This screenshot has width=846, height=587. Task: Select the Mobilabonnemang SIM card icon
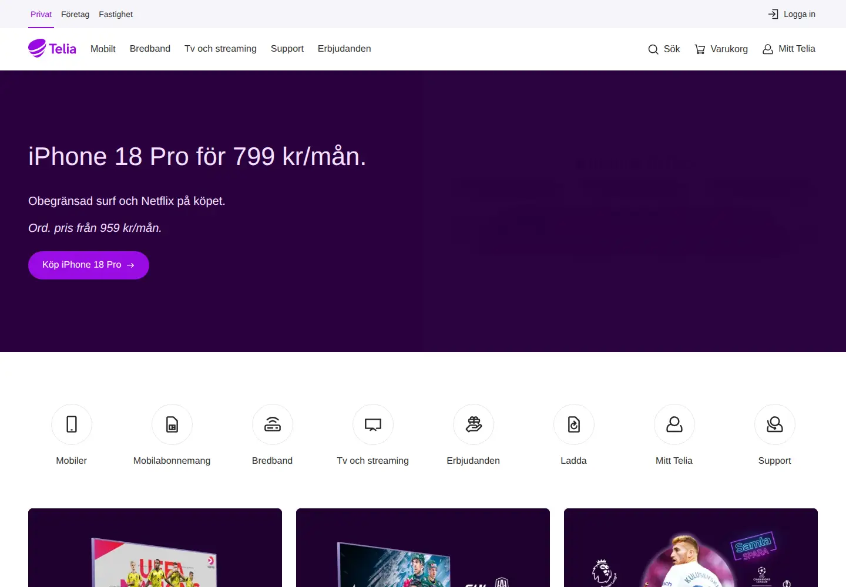click(172, 424)
